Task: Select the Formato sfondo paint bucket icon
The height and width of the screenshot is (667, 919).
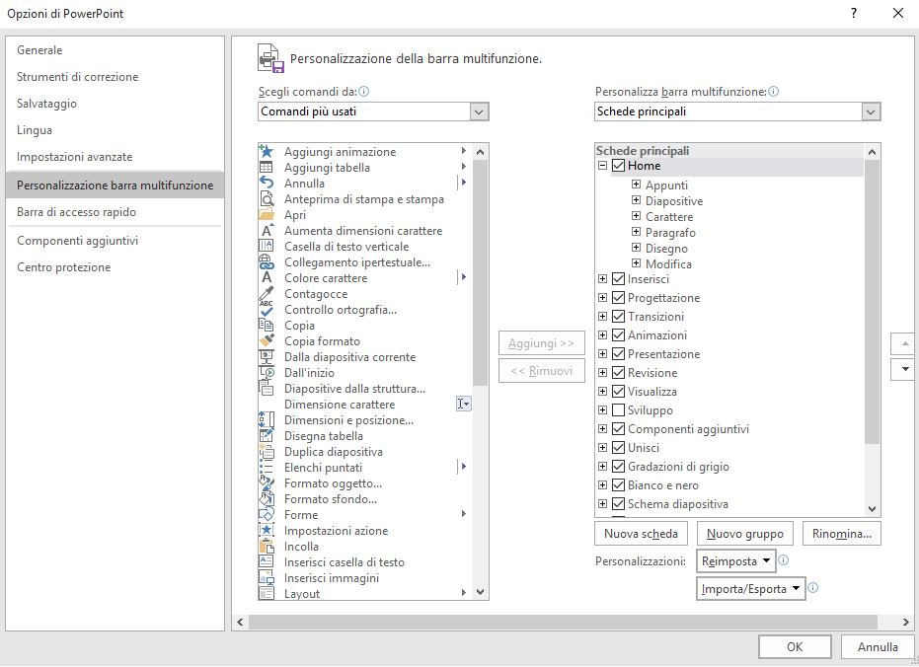Action: click(267, 499)
